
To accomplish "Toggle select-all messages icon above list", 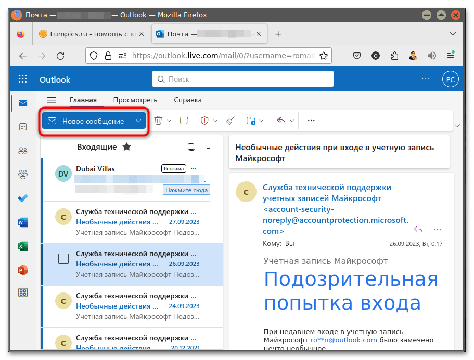I will [x=191, y=147].
